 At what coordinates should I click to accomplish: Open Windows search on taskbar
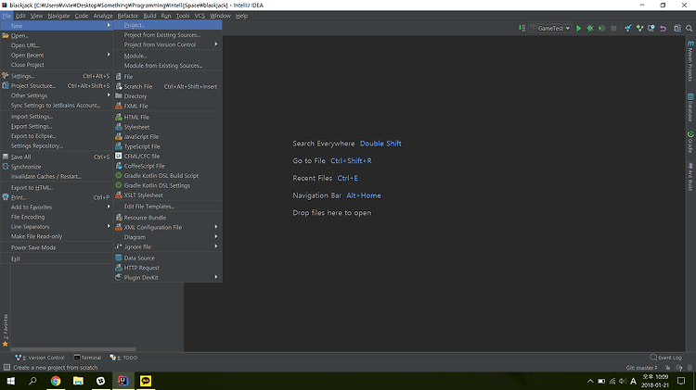pos(32,381)
